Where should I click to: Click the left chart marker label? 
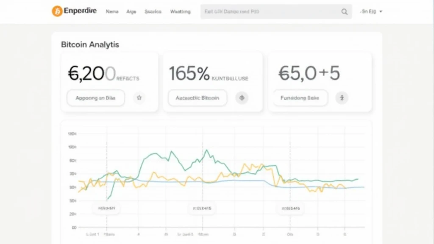[x=106, y=208]
